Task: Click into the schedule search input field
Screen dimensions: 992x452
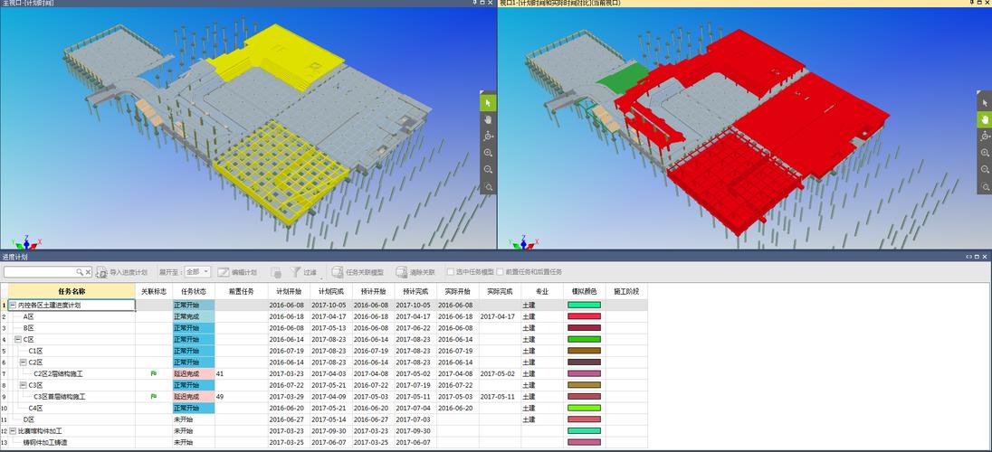Action: (41, 272)
